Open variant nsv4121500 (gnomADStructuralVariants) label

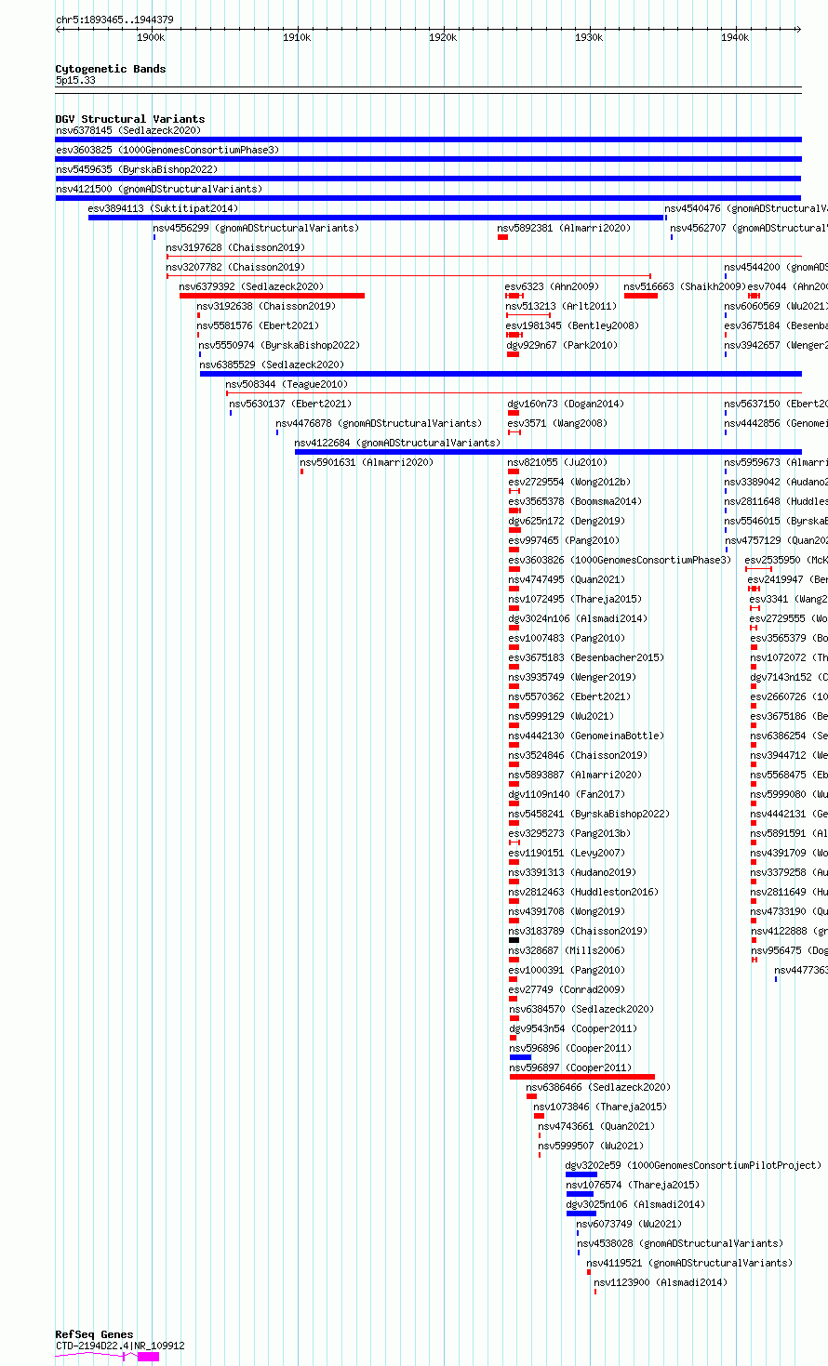pos(159,189)
